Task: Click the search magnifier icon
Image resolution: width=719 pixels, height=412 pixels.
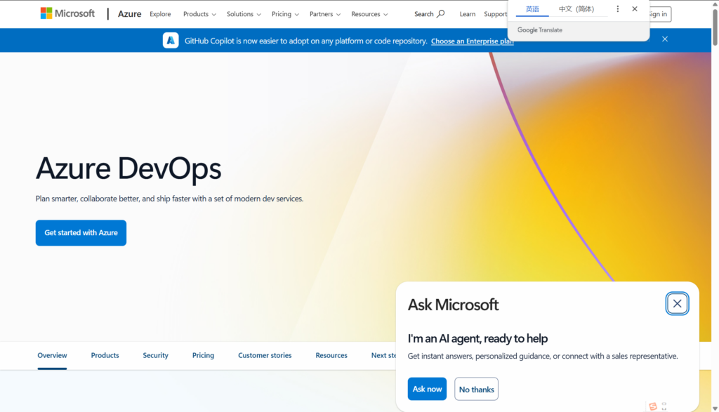Action: (x=441, y=14)
